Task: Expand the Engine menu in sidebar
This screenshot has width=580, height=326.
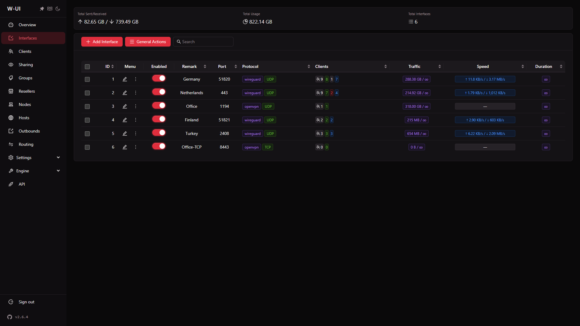Action: [33, 171]
